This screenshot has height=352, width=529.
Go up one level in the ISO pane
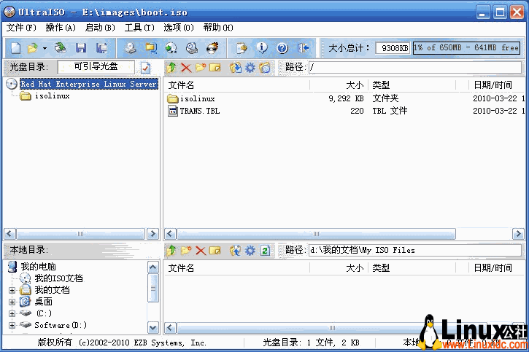(172, 68)
